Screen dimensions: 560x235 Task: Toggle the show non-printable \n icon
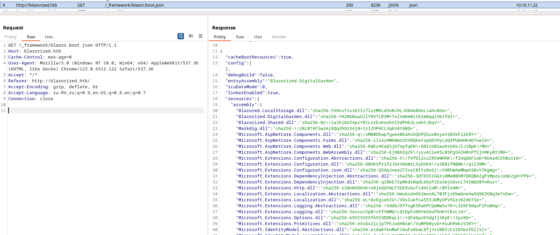[191, 36]
